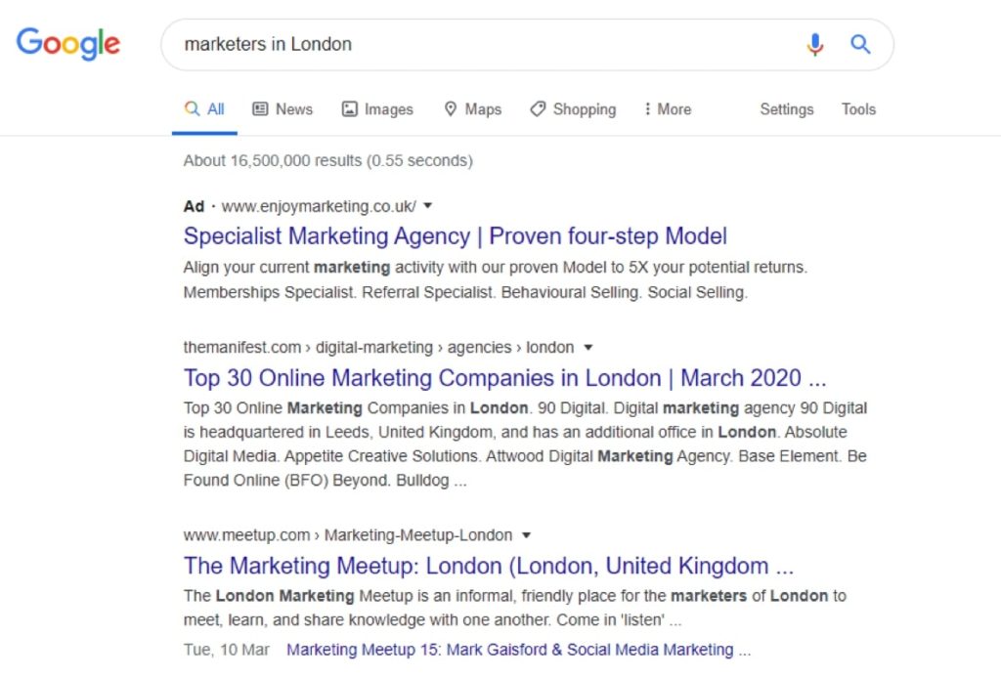Open the Settings menu
This screenshot has height=678, width=1001.
click(x=787, y=109)
